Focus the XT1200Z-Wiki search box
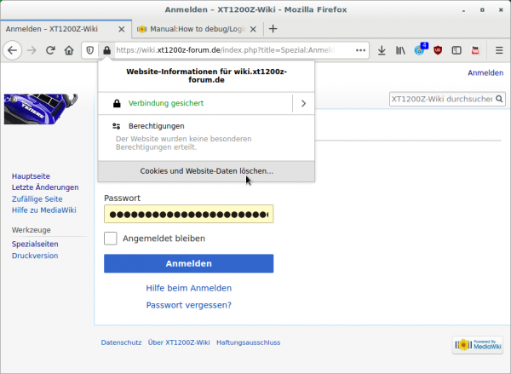 [x=440, y=100]
